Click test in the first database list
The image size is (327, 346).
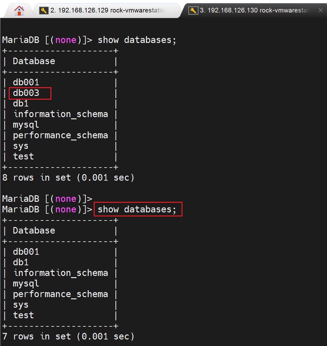pos(23,157)
